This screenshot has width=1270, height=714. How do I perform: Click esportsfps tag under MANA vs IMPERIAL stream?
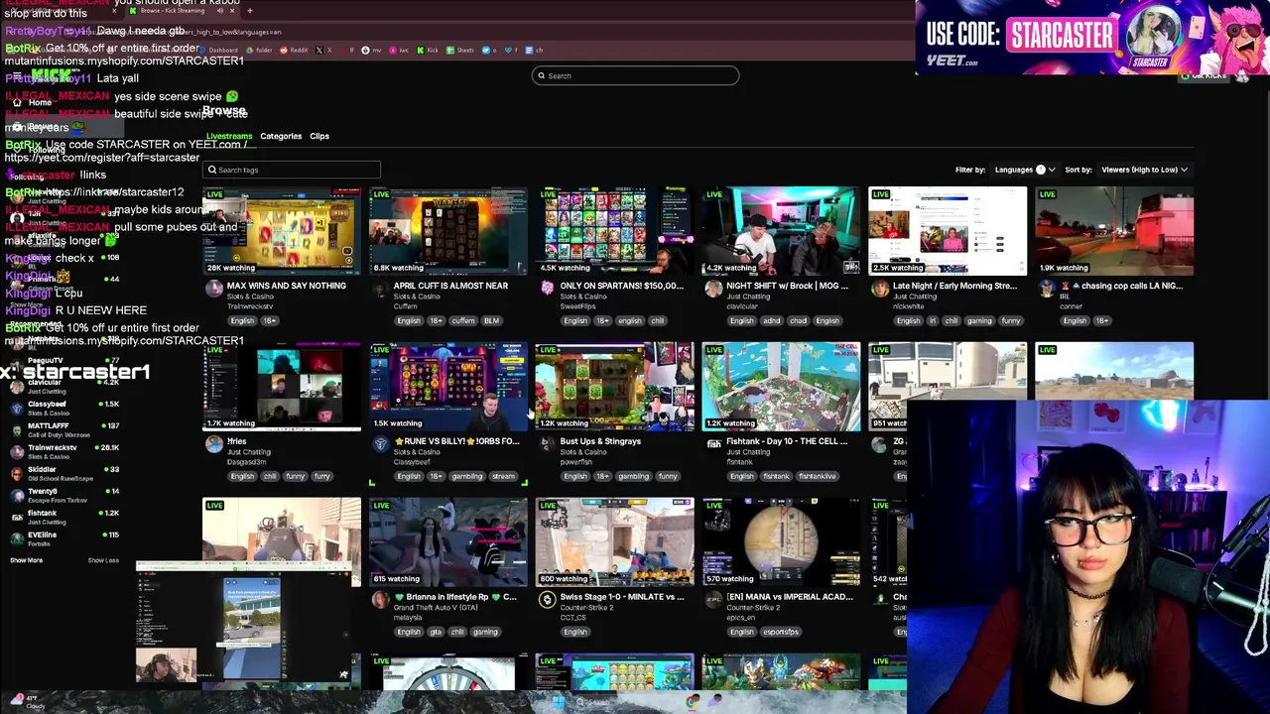(x=781, y=632)
